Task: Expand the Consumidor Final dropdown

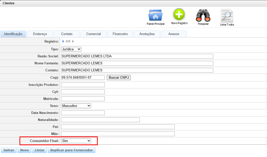Action: click(76, 141)
